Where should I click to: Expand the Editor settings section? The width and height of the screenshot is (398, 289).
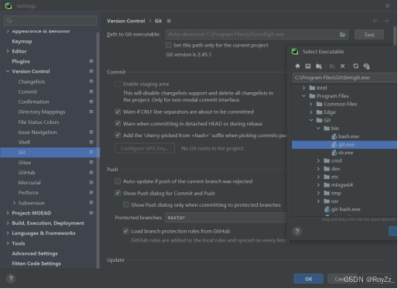8,51
